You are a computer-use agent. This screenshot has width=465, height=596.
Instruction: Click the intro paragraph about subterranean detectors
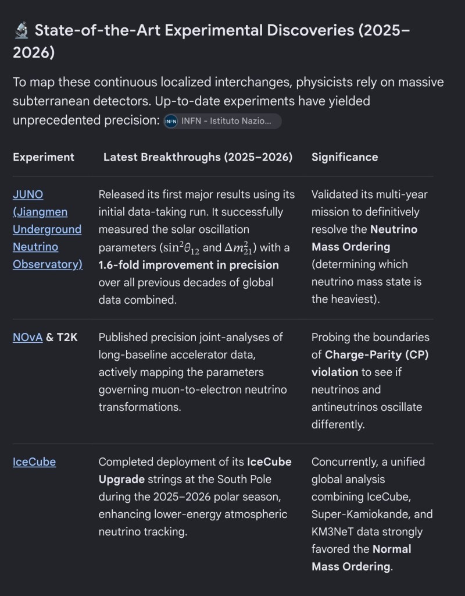click(228, 101)
